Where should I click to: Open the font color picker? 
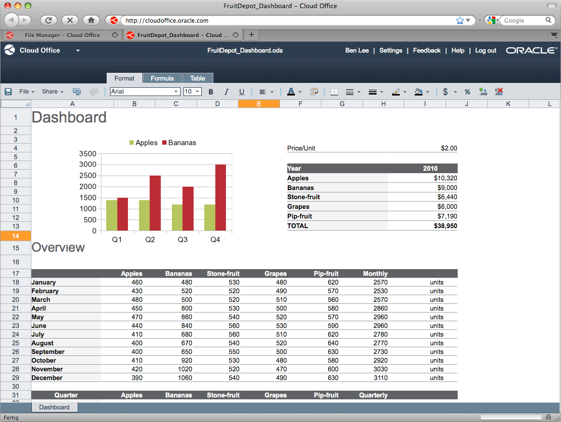pos(291,92)
